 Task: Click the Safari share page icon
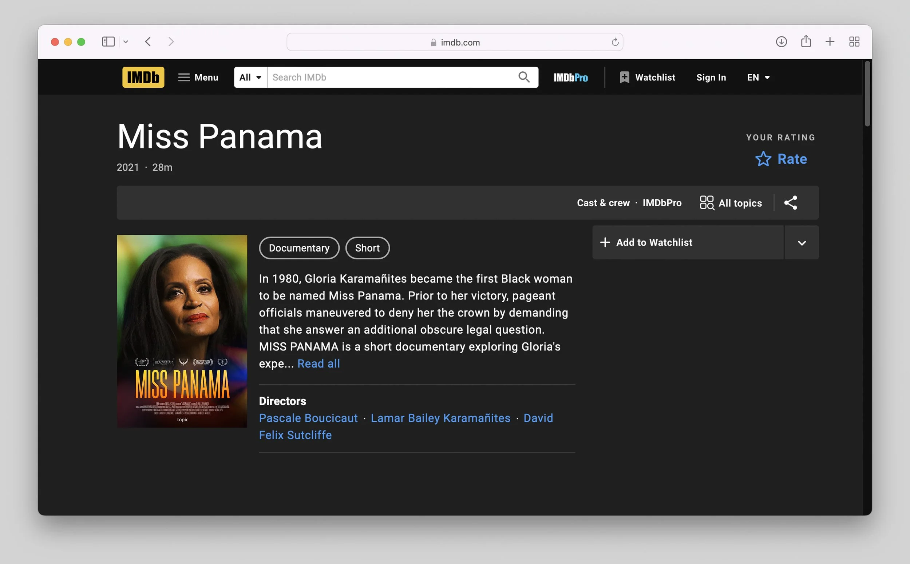tap(806, 42)
